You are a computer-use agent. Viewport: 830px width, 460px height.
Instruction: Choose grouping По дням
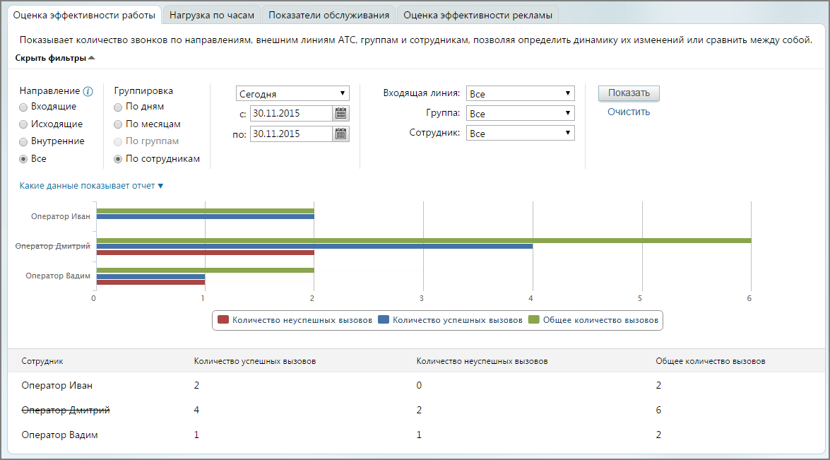[x=118, y=107]
